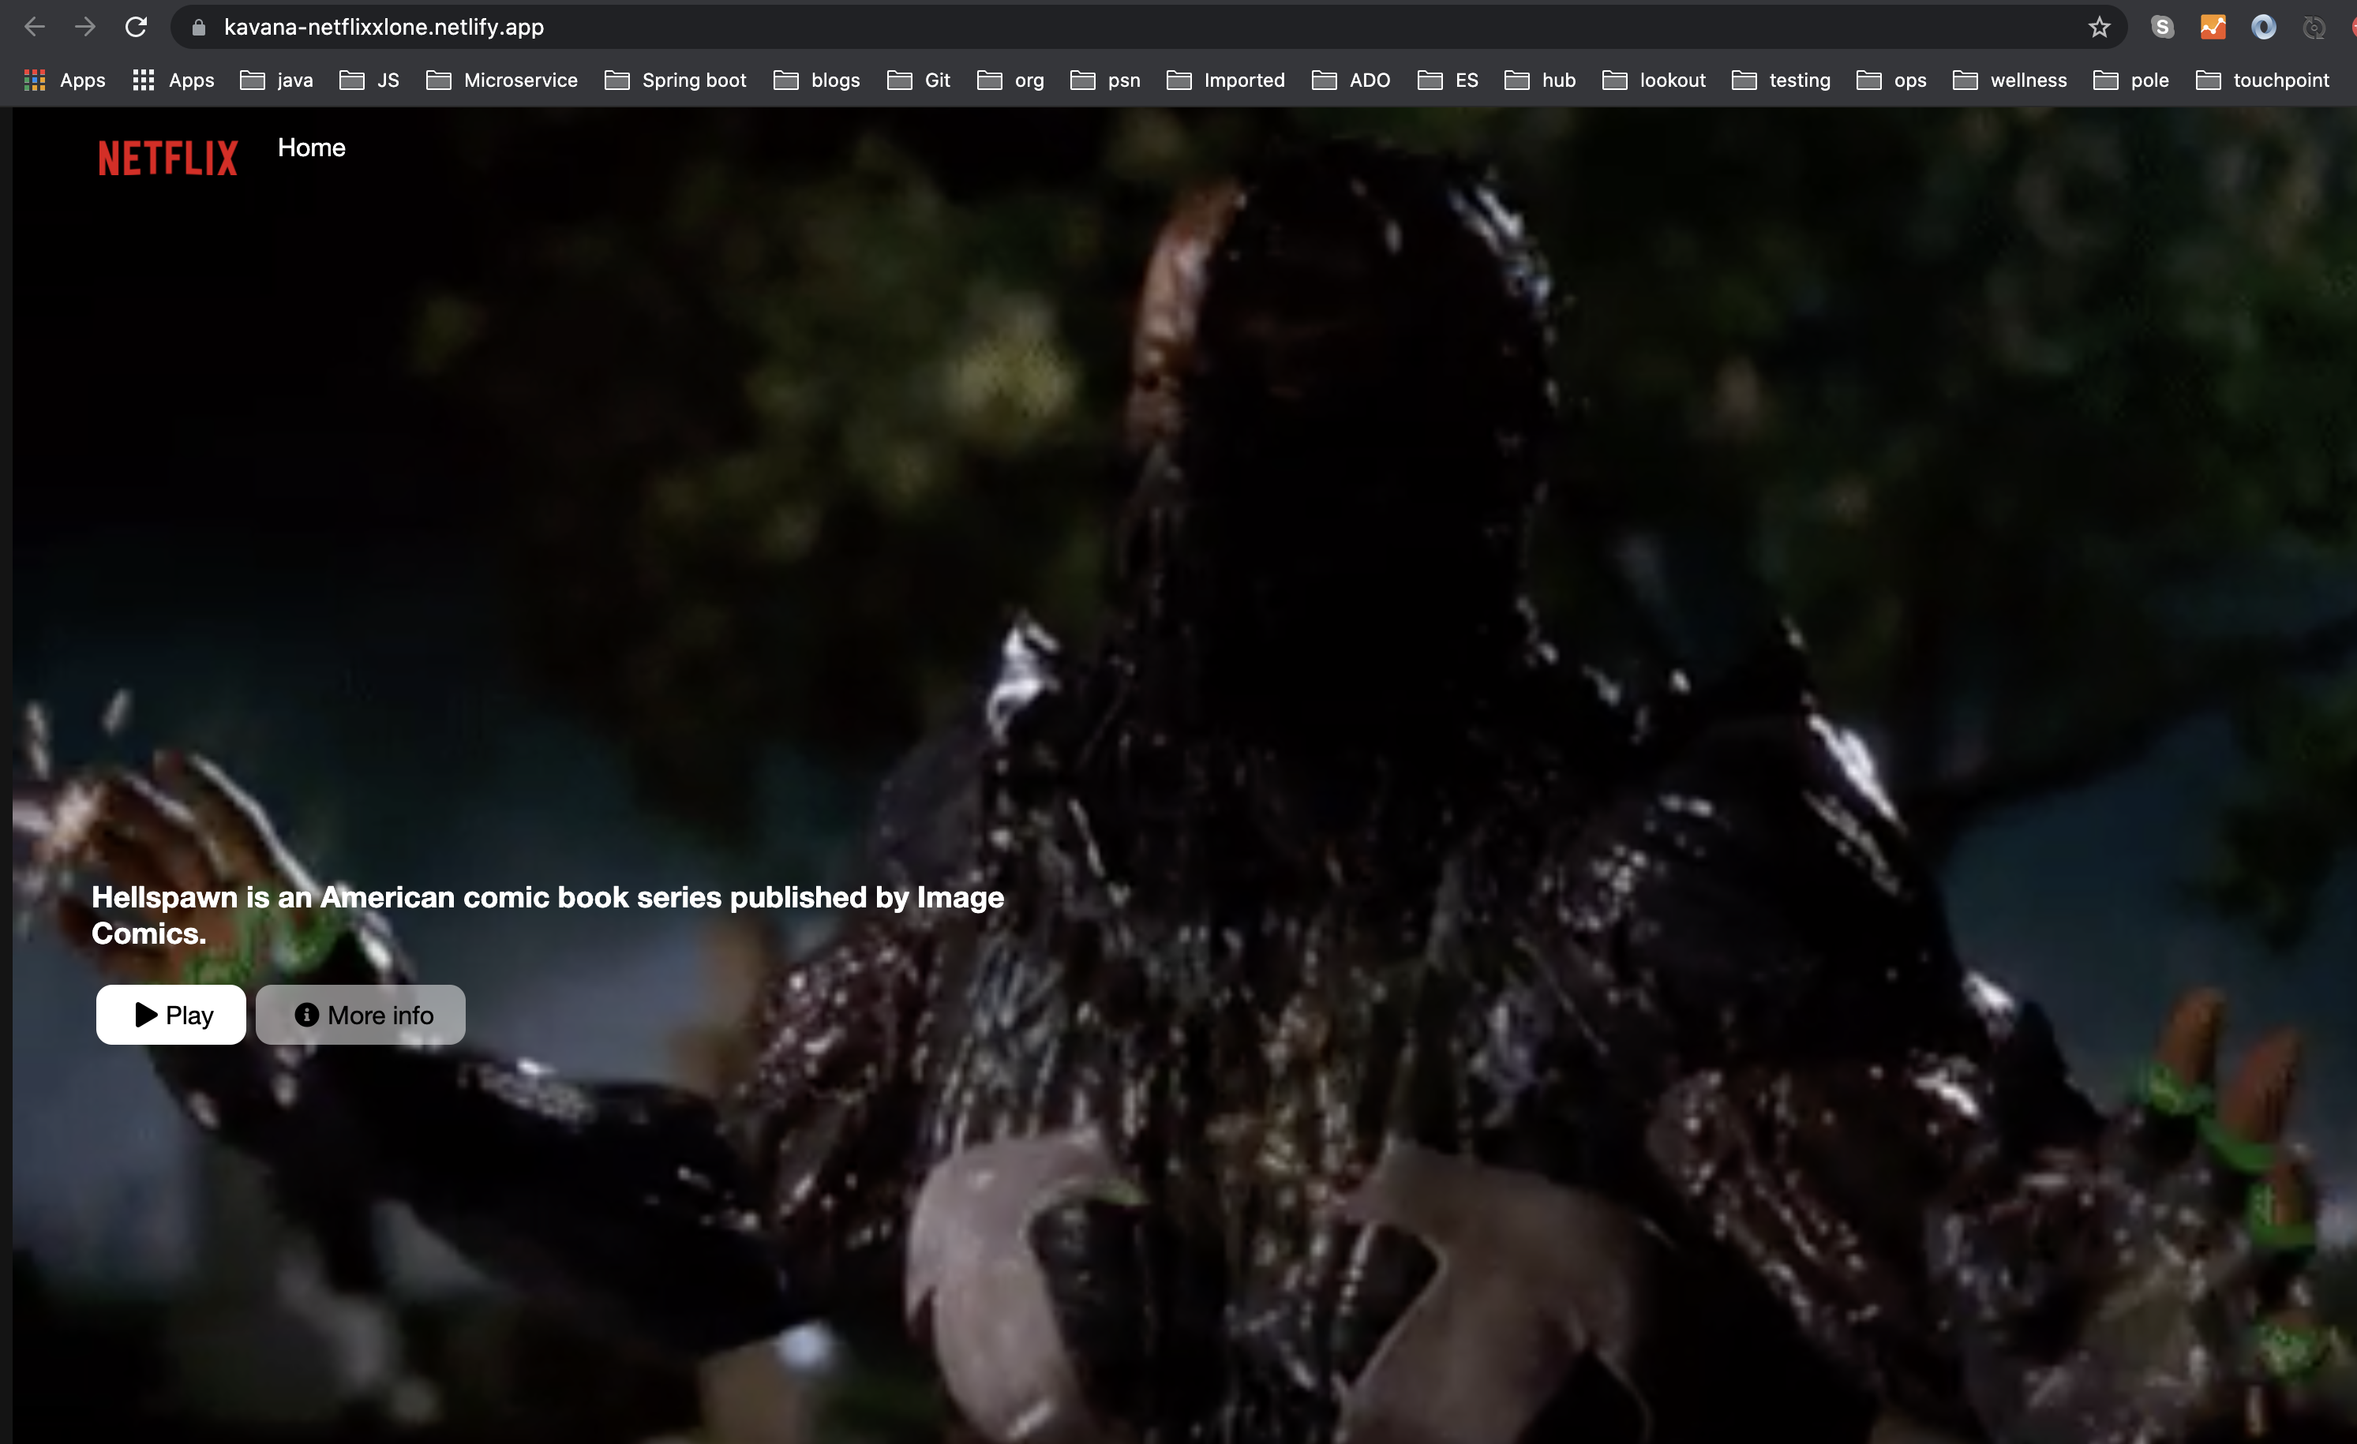Viewport: 2357px width, 1444px height.
Task: Bookmark this page using the star icon
Action: (2099, 26)
